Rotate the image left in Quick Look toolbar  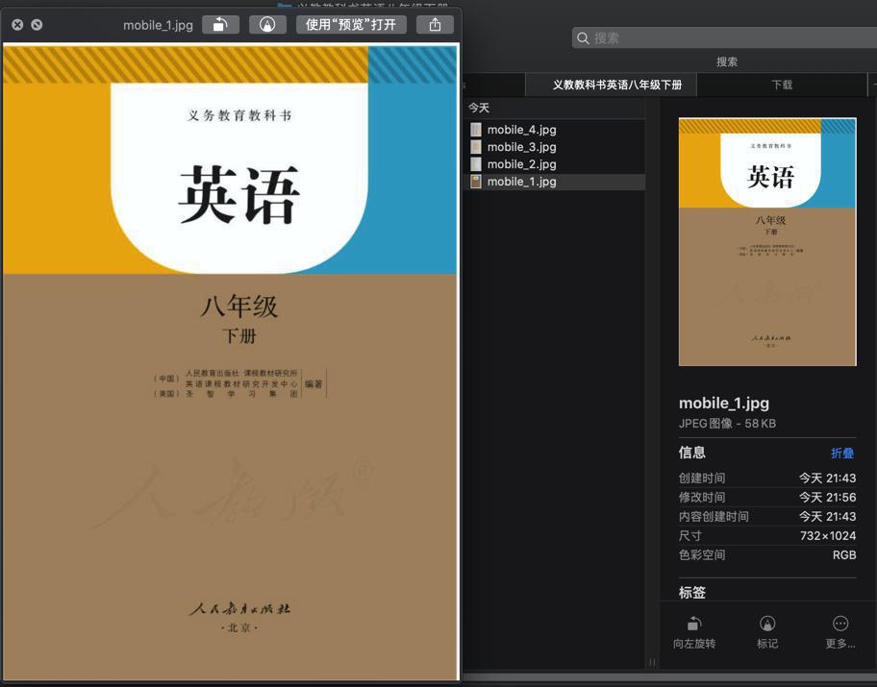pos(220,25)
